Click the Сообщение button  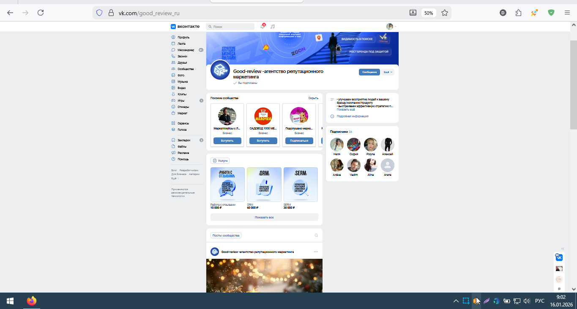(369, 72)
